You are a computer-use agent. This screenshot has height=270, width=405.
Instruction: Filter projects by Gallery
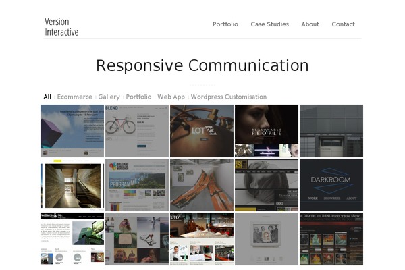[109, 97]
